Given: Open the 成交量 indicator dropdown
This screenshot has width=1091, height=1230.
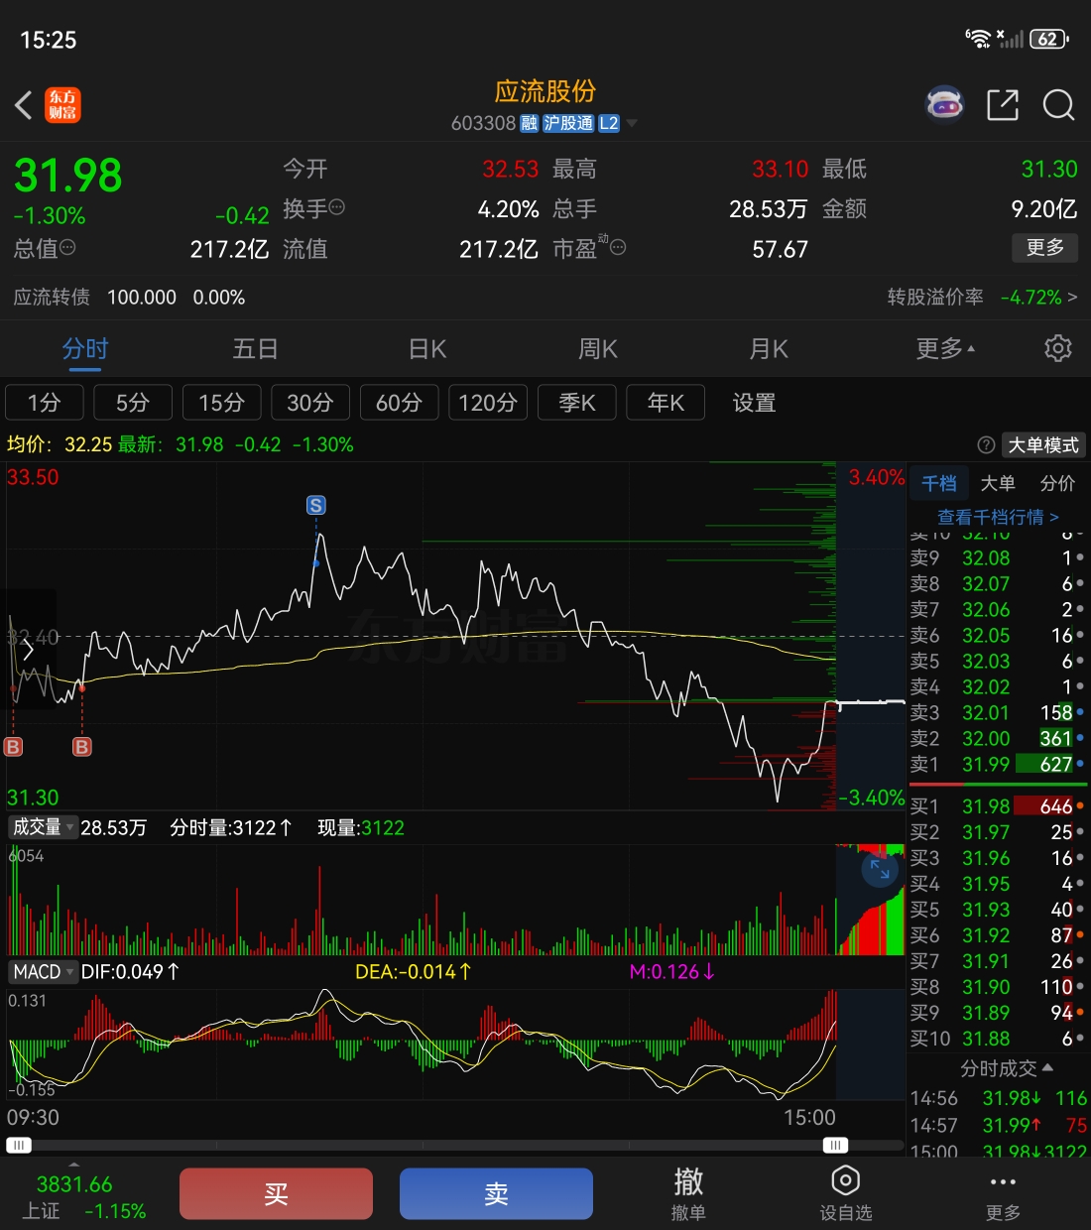Looking at the screenshot, I should [x=43, y=827].
